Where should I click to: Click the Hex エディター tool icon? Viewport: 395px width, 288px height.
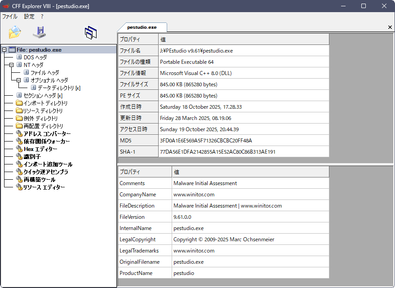point(19,149)
